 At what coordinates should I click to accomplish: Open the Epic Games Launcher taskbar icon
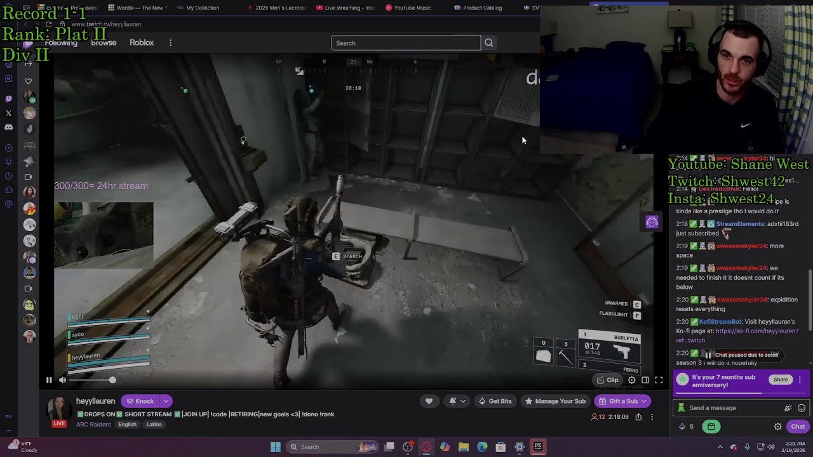tap(538, 447)
